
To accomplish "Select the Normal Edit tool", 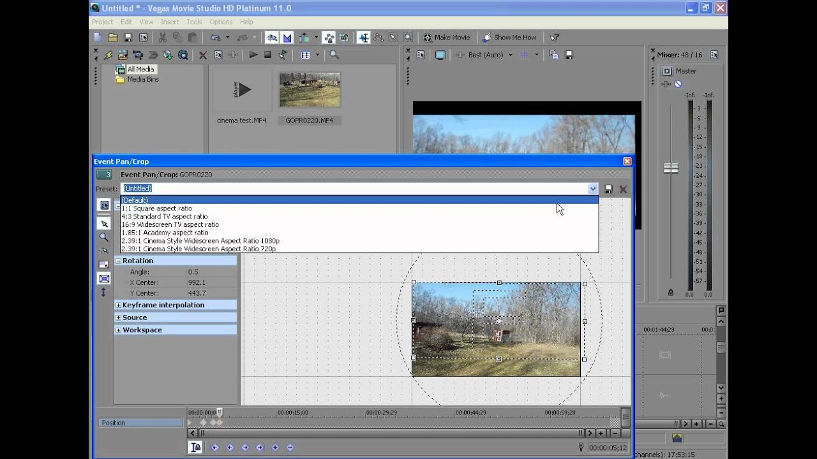I will (364, 38).
